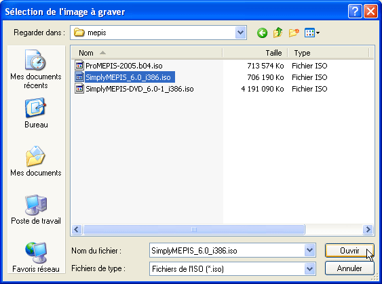Sort files by Type column header
Image resolution: width=382 pixels, height=284 pixels.
(328, 53)
